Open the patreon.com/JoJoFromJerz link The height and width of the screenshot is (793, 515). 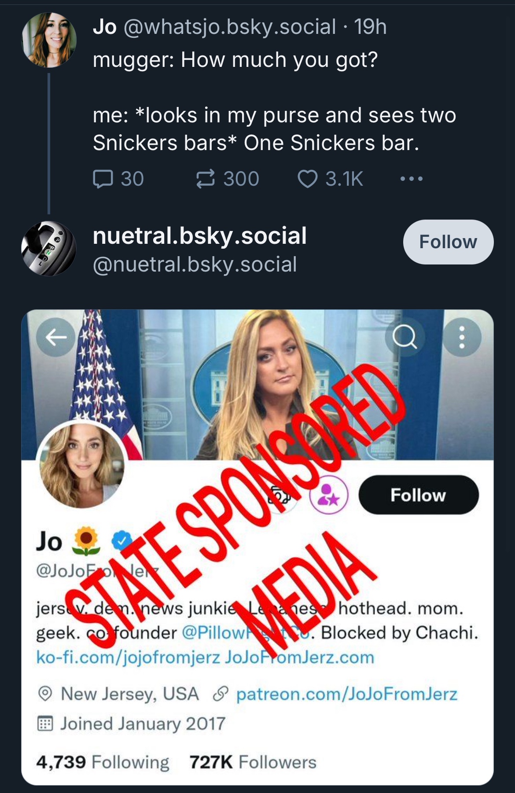pos(347,694)
